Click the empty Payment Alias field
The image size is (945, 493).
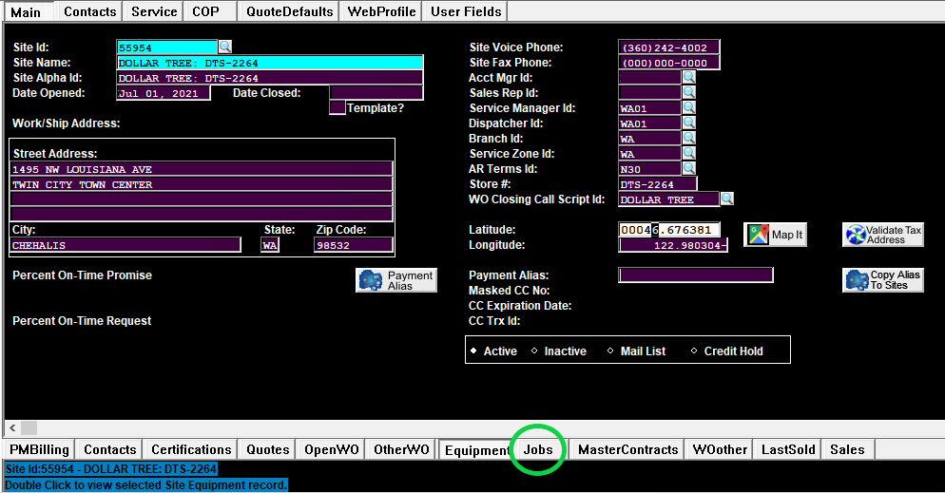click(696, 275)
